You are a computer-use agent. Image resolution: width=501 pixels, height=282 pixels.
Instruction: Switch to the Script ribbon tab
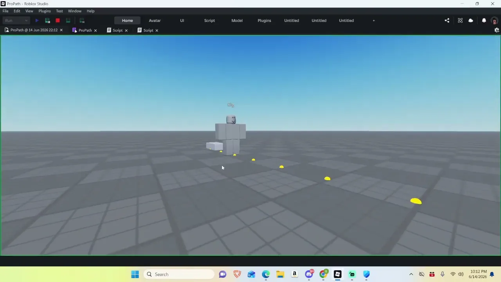(x=209, y=20)
